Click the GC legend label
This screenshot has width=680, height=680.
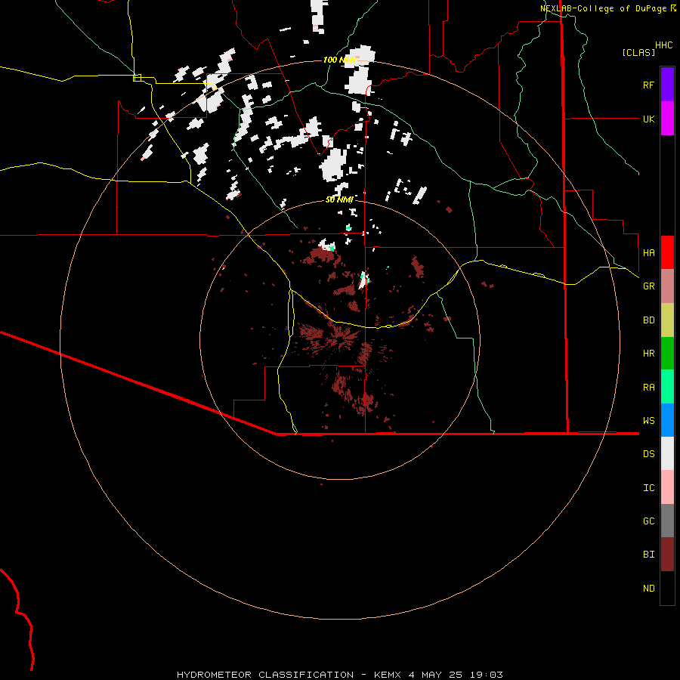click(x=648, y=521)
